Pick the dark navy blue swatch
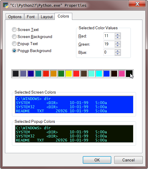 tap(31, 74)
